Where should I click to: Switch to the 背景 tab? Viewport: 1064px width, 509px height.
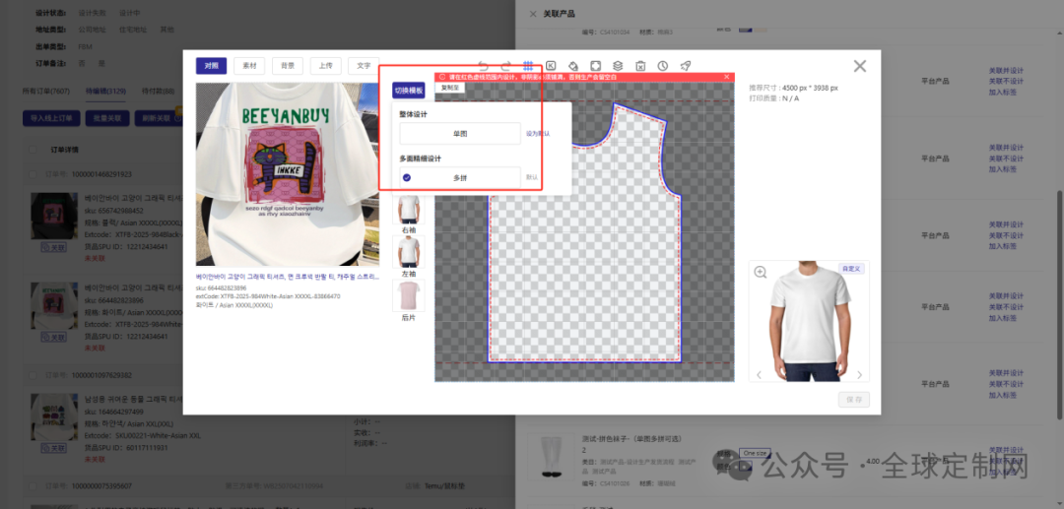pyautogui.click(x=287, y=66)
